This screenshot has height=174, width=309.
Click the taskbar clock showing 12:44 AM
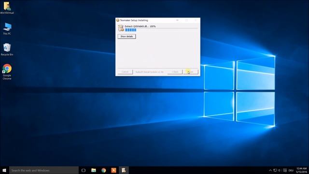coord(301,170)
